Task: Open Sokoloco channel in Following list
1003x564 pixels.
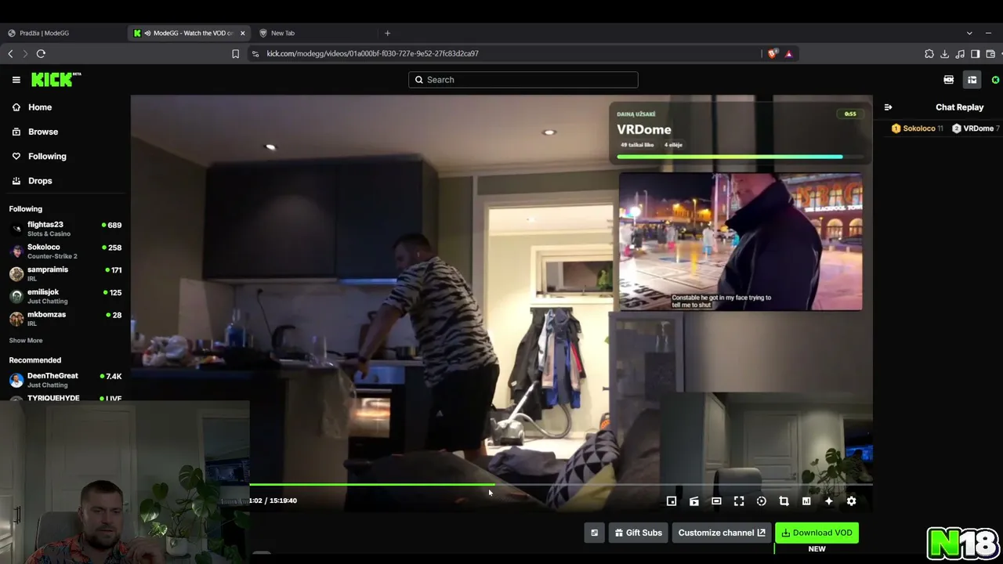Action: pos(65,251)
